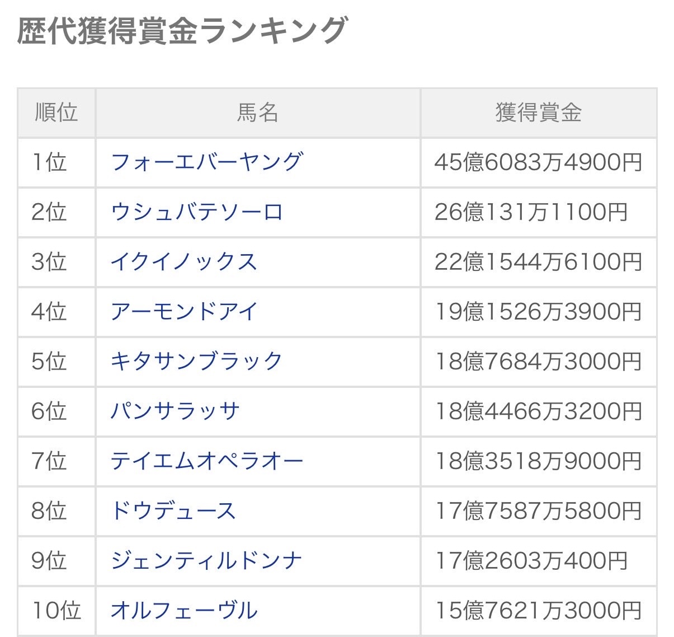Open イクイノックス horse page link
Viewport: 674px width, 637px height.
point(183,262)
